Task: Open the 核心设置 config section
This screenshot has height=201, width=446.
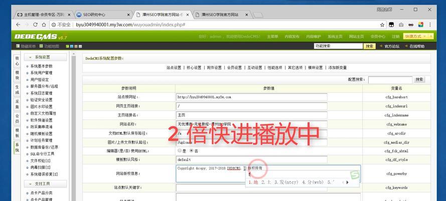Action: click(x=194, y=68)
